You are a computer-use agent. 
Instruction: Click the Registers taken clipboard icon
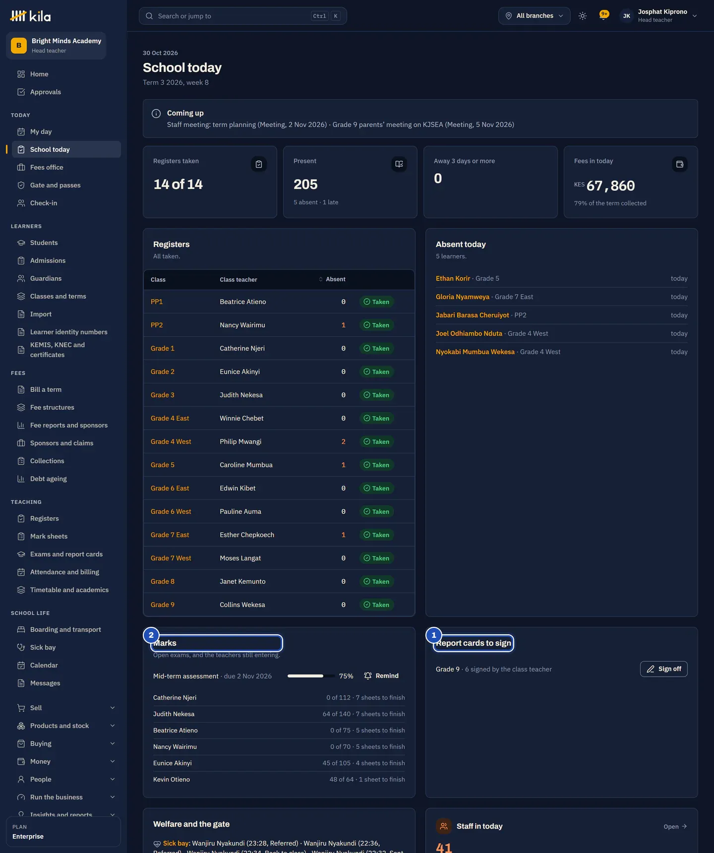point(259,164)
